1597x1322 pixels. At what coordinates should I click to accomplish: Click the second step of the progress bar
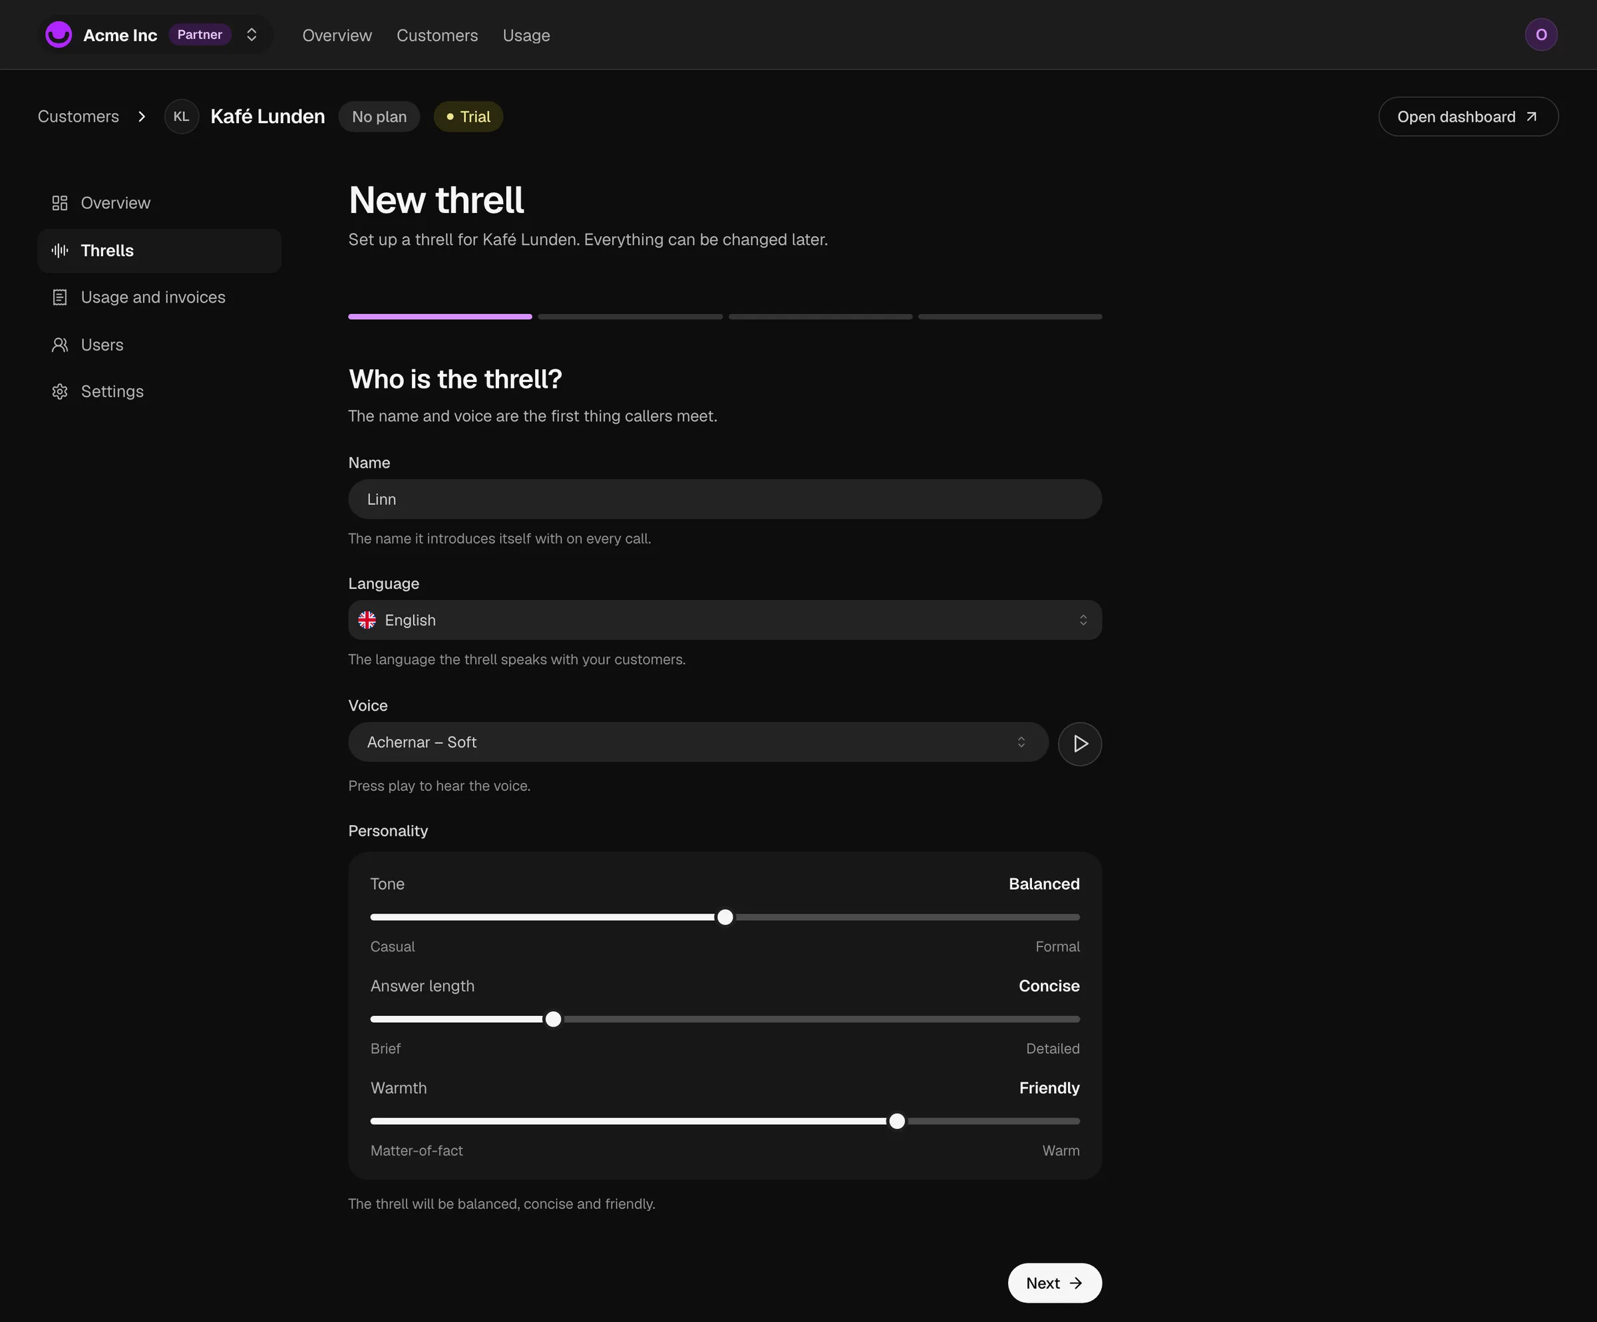coord(629,316)
